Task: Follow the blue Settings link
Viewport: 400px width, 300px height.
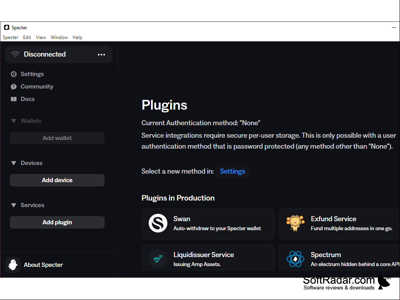Action: (233, 171)
